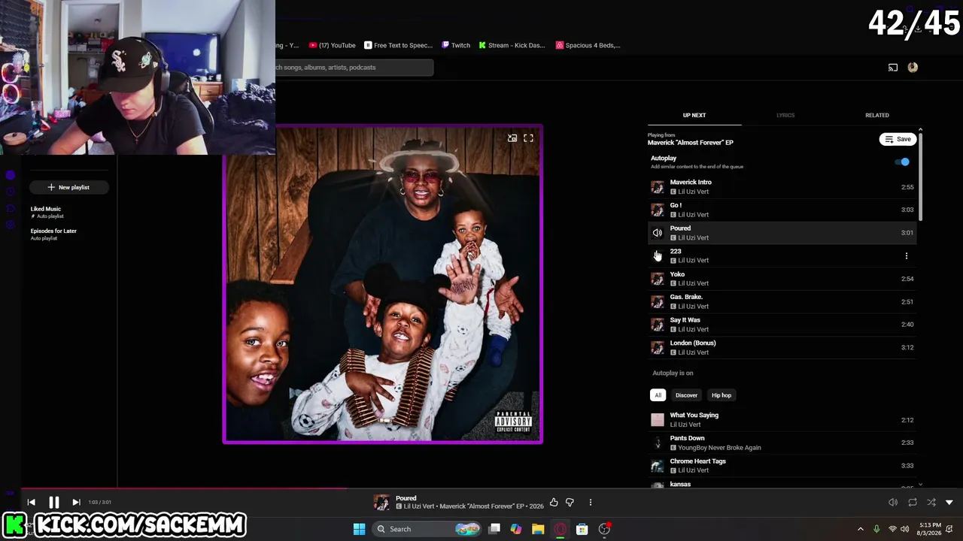
Task: Click the search songs, albums, artists field
Action: (354, 68)
